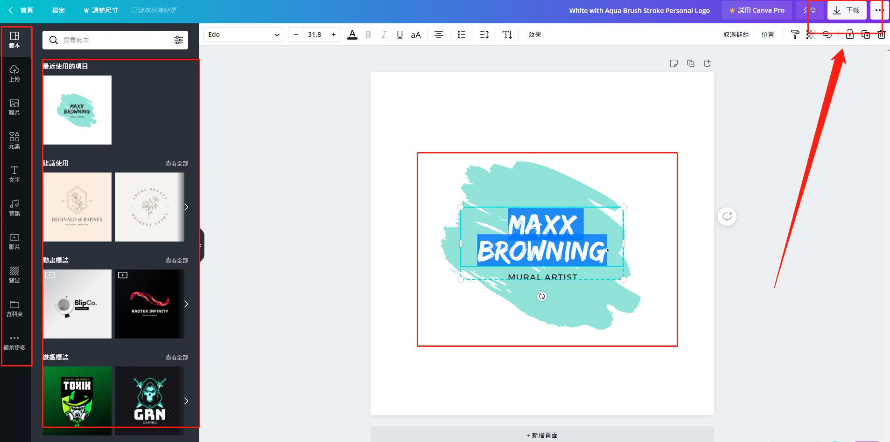This screenshot has height=442, width=890.
Task: Click the text alignment icon
Action: (x=438, y=35)
